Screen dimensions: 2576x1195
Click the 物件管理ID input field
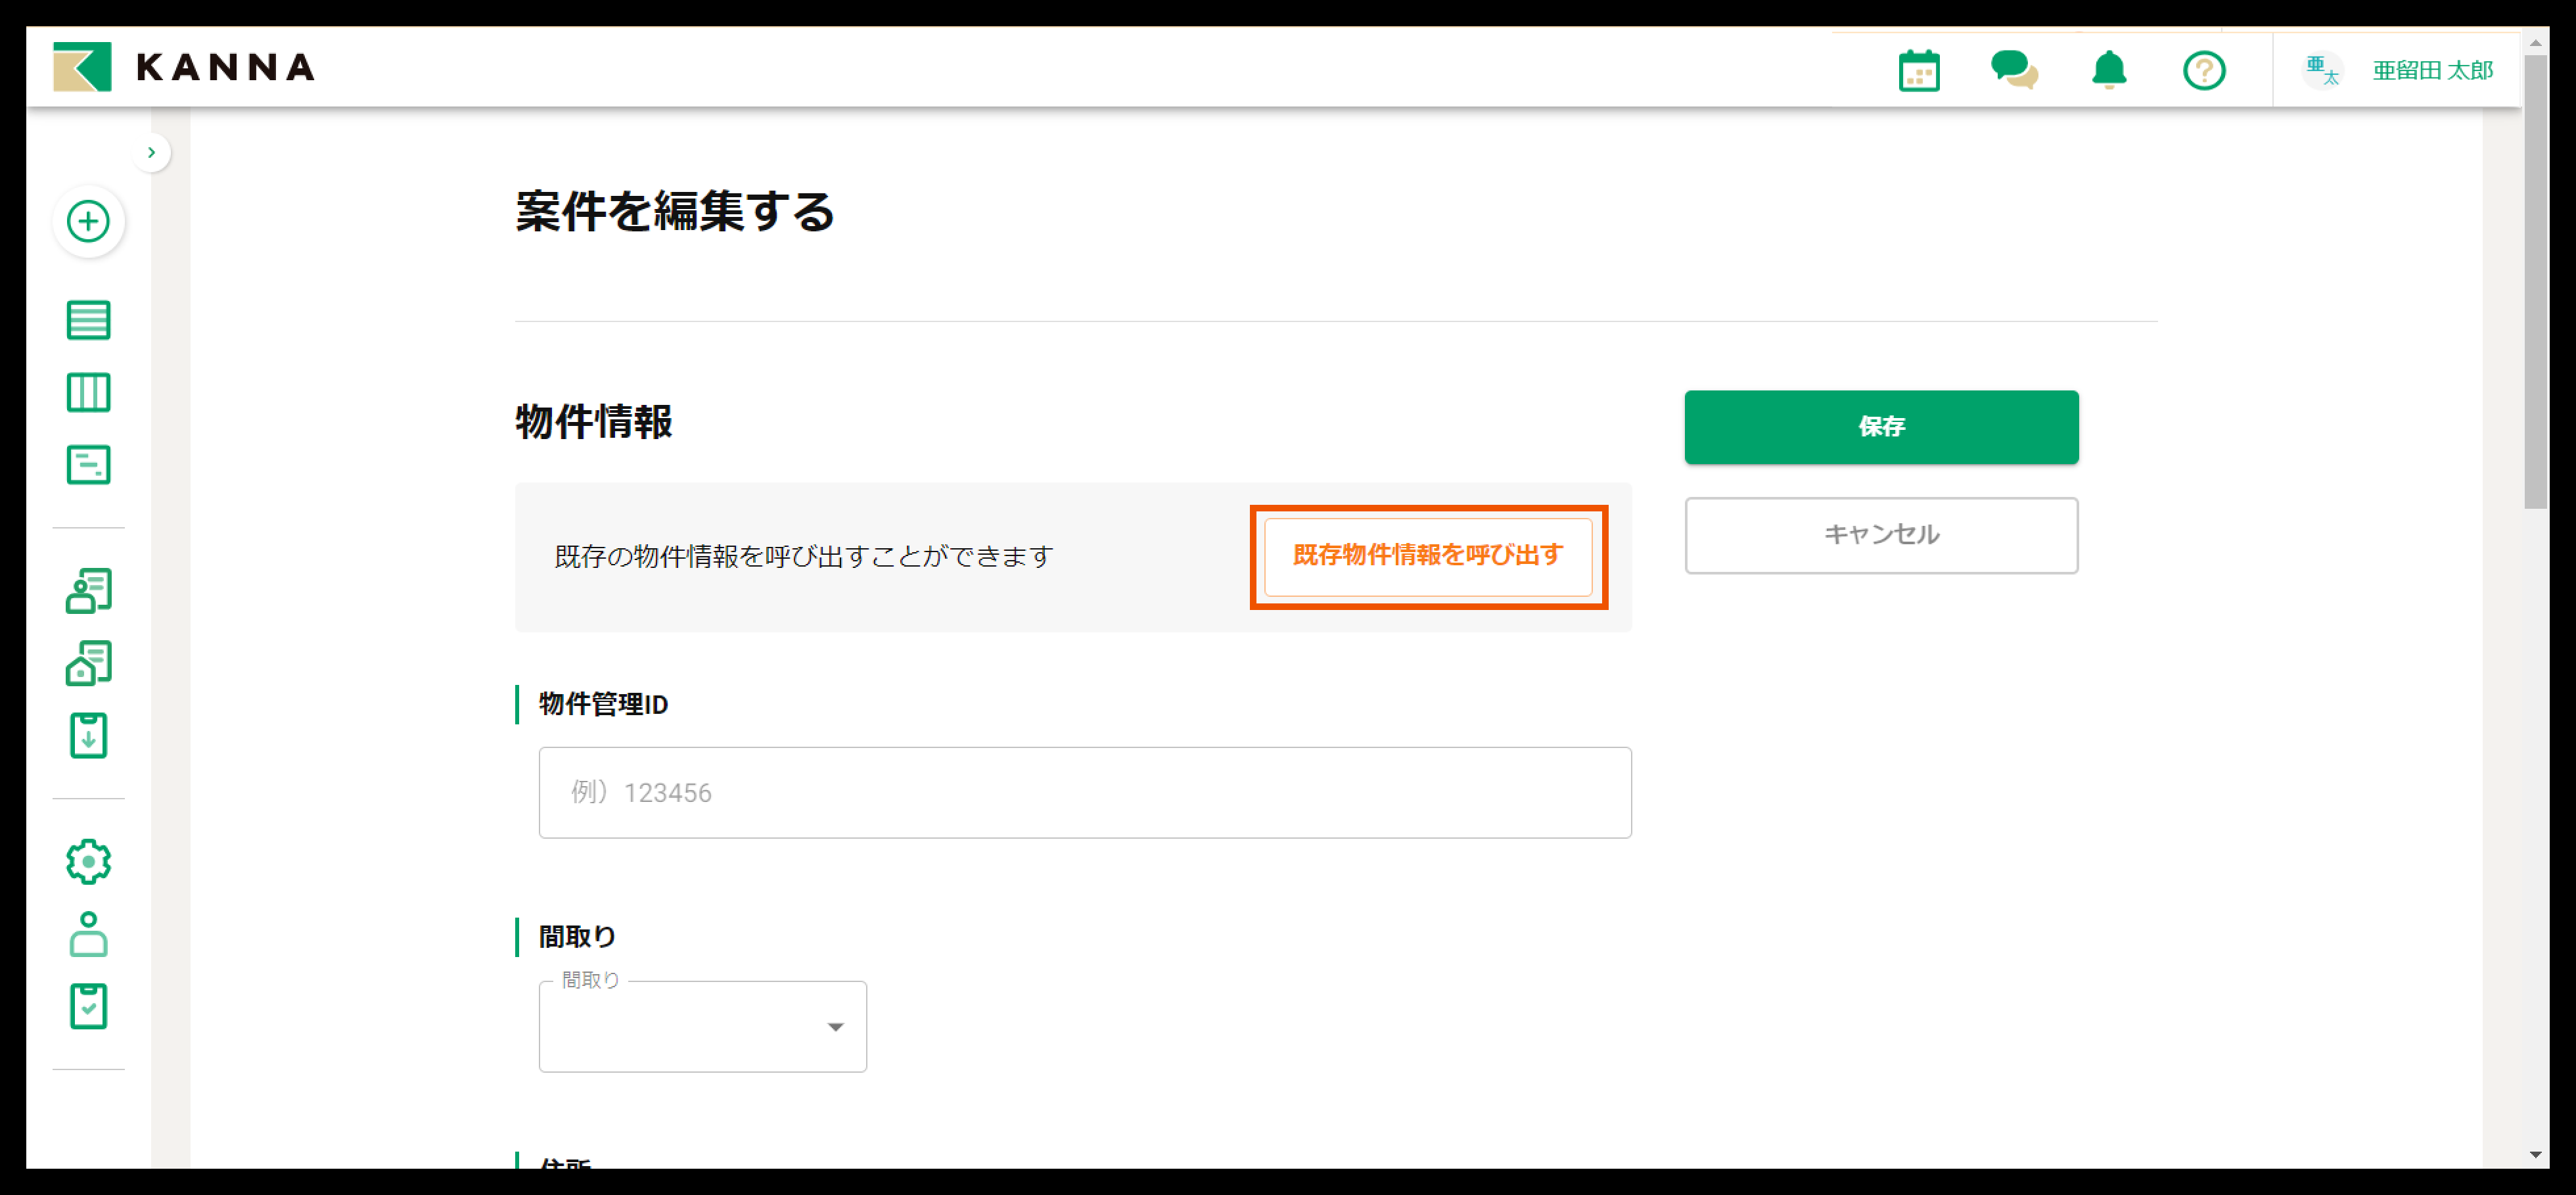coord(1084,792)
